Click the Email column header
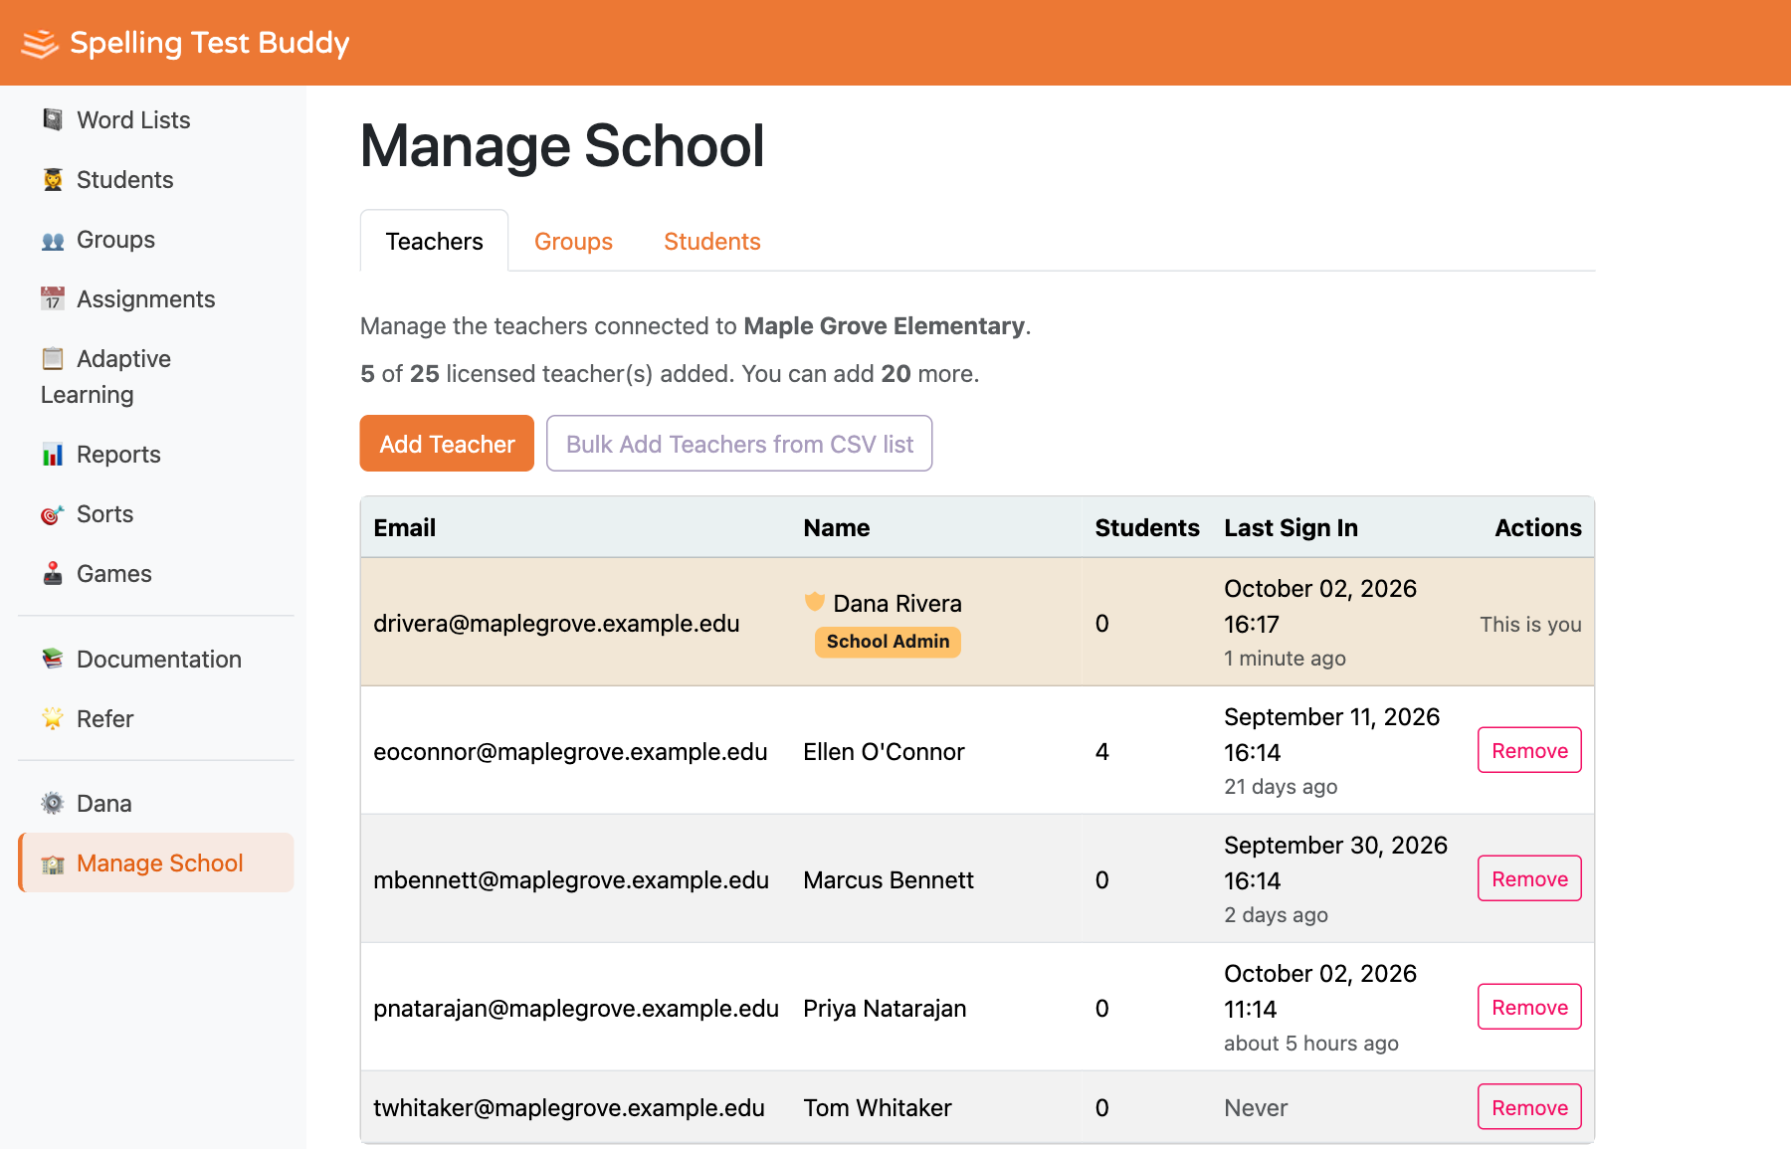The image size is (1791, 1149). [x=404, y=527]
